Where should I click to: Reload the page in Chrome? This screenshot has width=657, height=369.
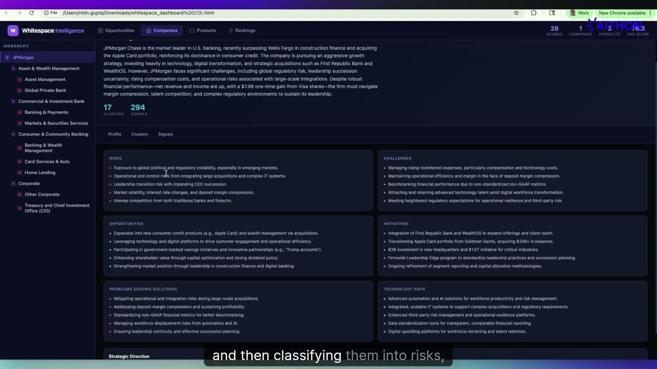click(x=32, y=13)
